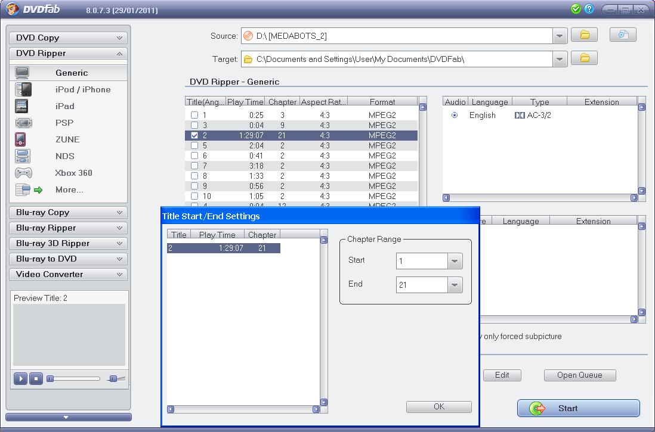Screen dimensions: 655x432
Task: Open End chapter dropdown
Action: point(455,285)
